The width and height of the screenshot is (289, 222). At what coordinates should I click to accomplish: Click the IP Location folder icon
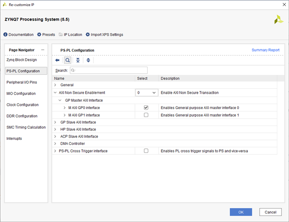point(61,35)
